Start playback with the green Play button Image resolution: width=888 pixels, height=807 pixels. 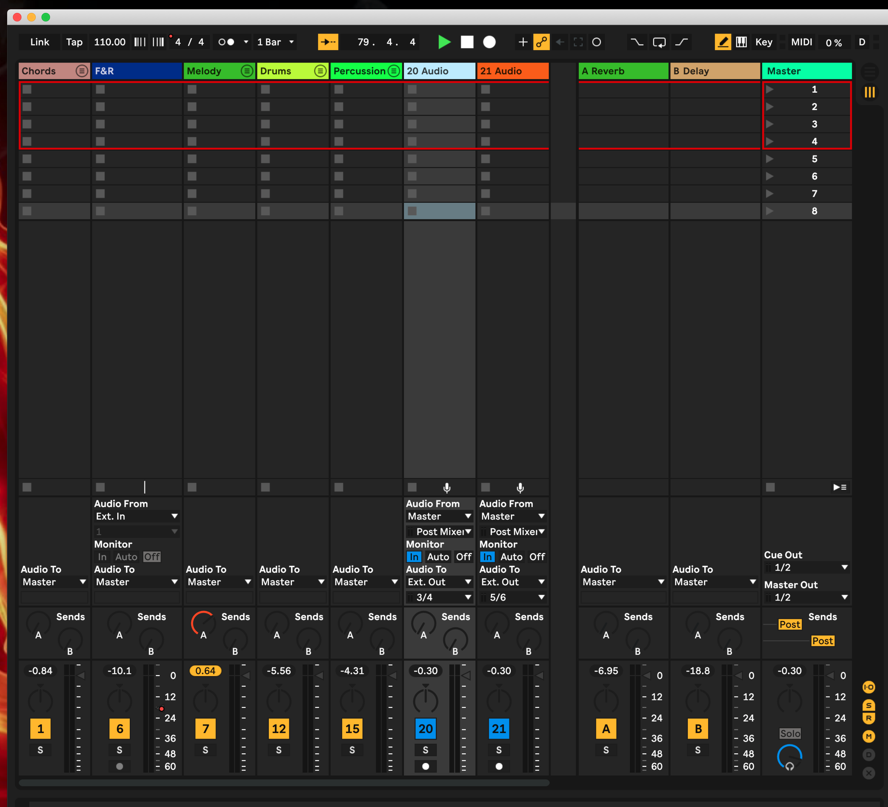[444, 42]
